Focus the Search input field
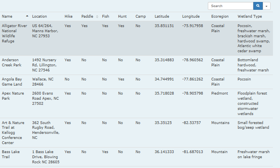Viewport: 280px width, 168px height. point(231,6)
